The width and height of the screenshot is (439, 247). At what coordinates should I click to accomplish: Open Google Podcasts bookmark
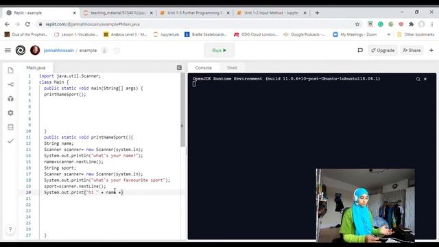305,34
